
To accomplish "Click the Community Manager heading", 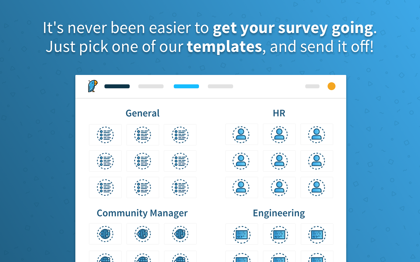I will (142, 213).
